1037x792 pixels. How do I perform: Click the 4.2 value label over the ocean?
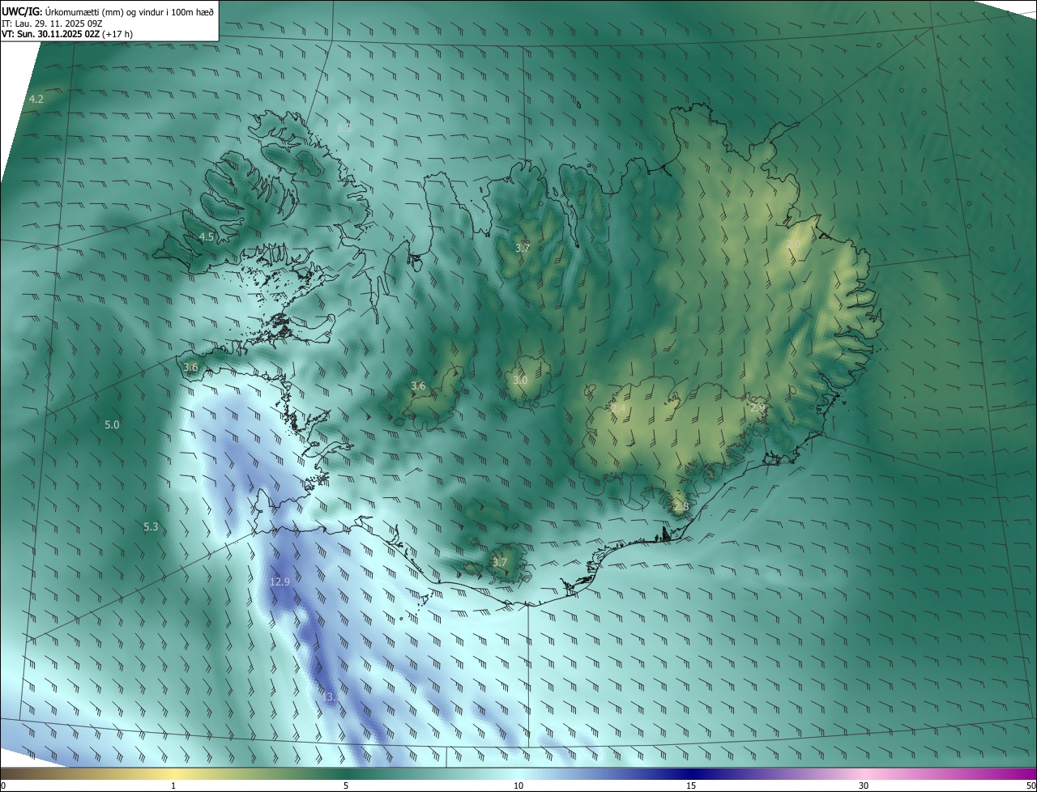[36, 99]
